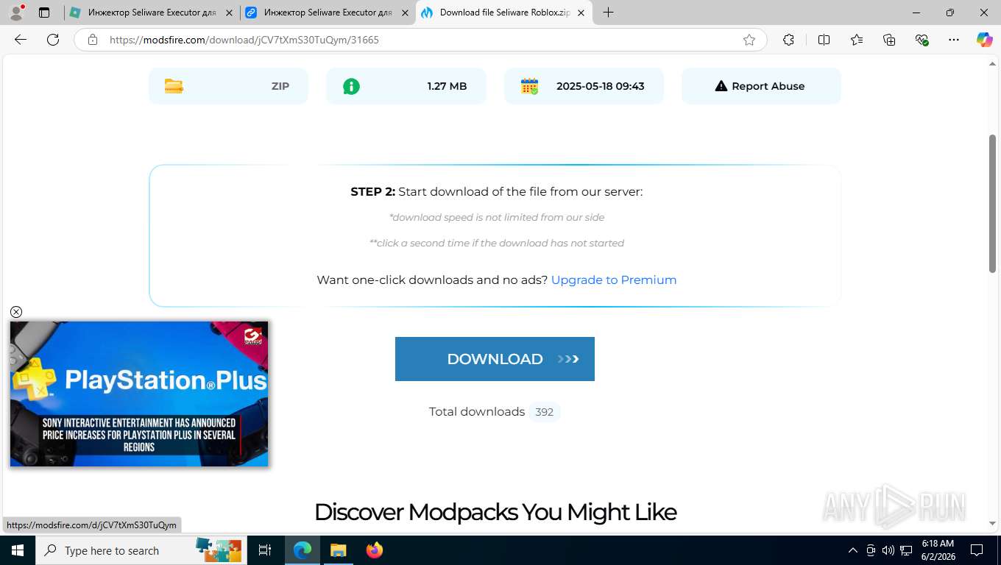1001x565 pixels.
Task: Click the page vertical scrollbar thumb
Action: click(992, 204)
